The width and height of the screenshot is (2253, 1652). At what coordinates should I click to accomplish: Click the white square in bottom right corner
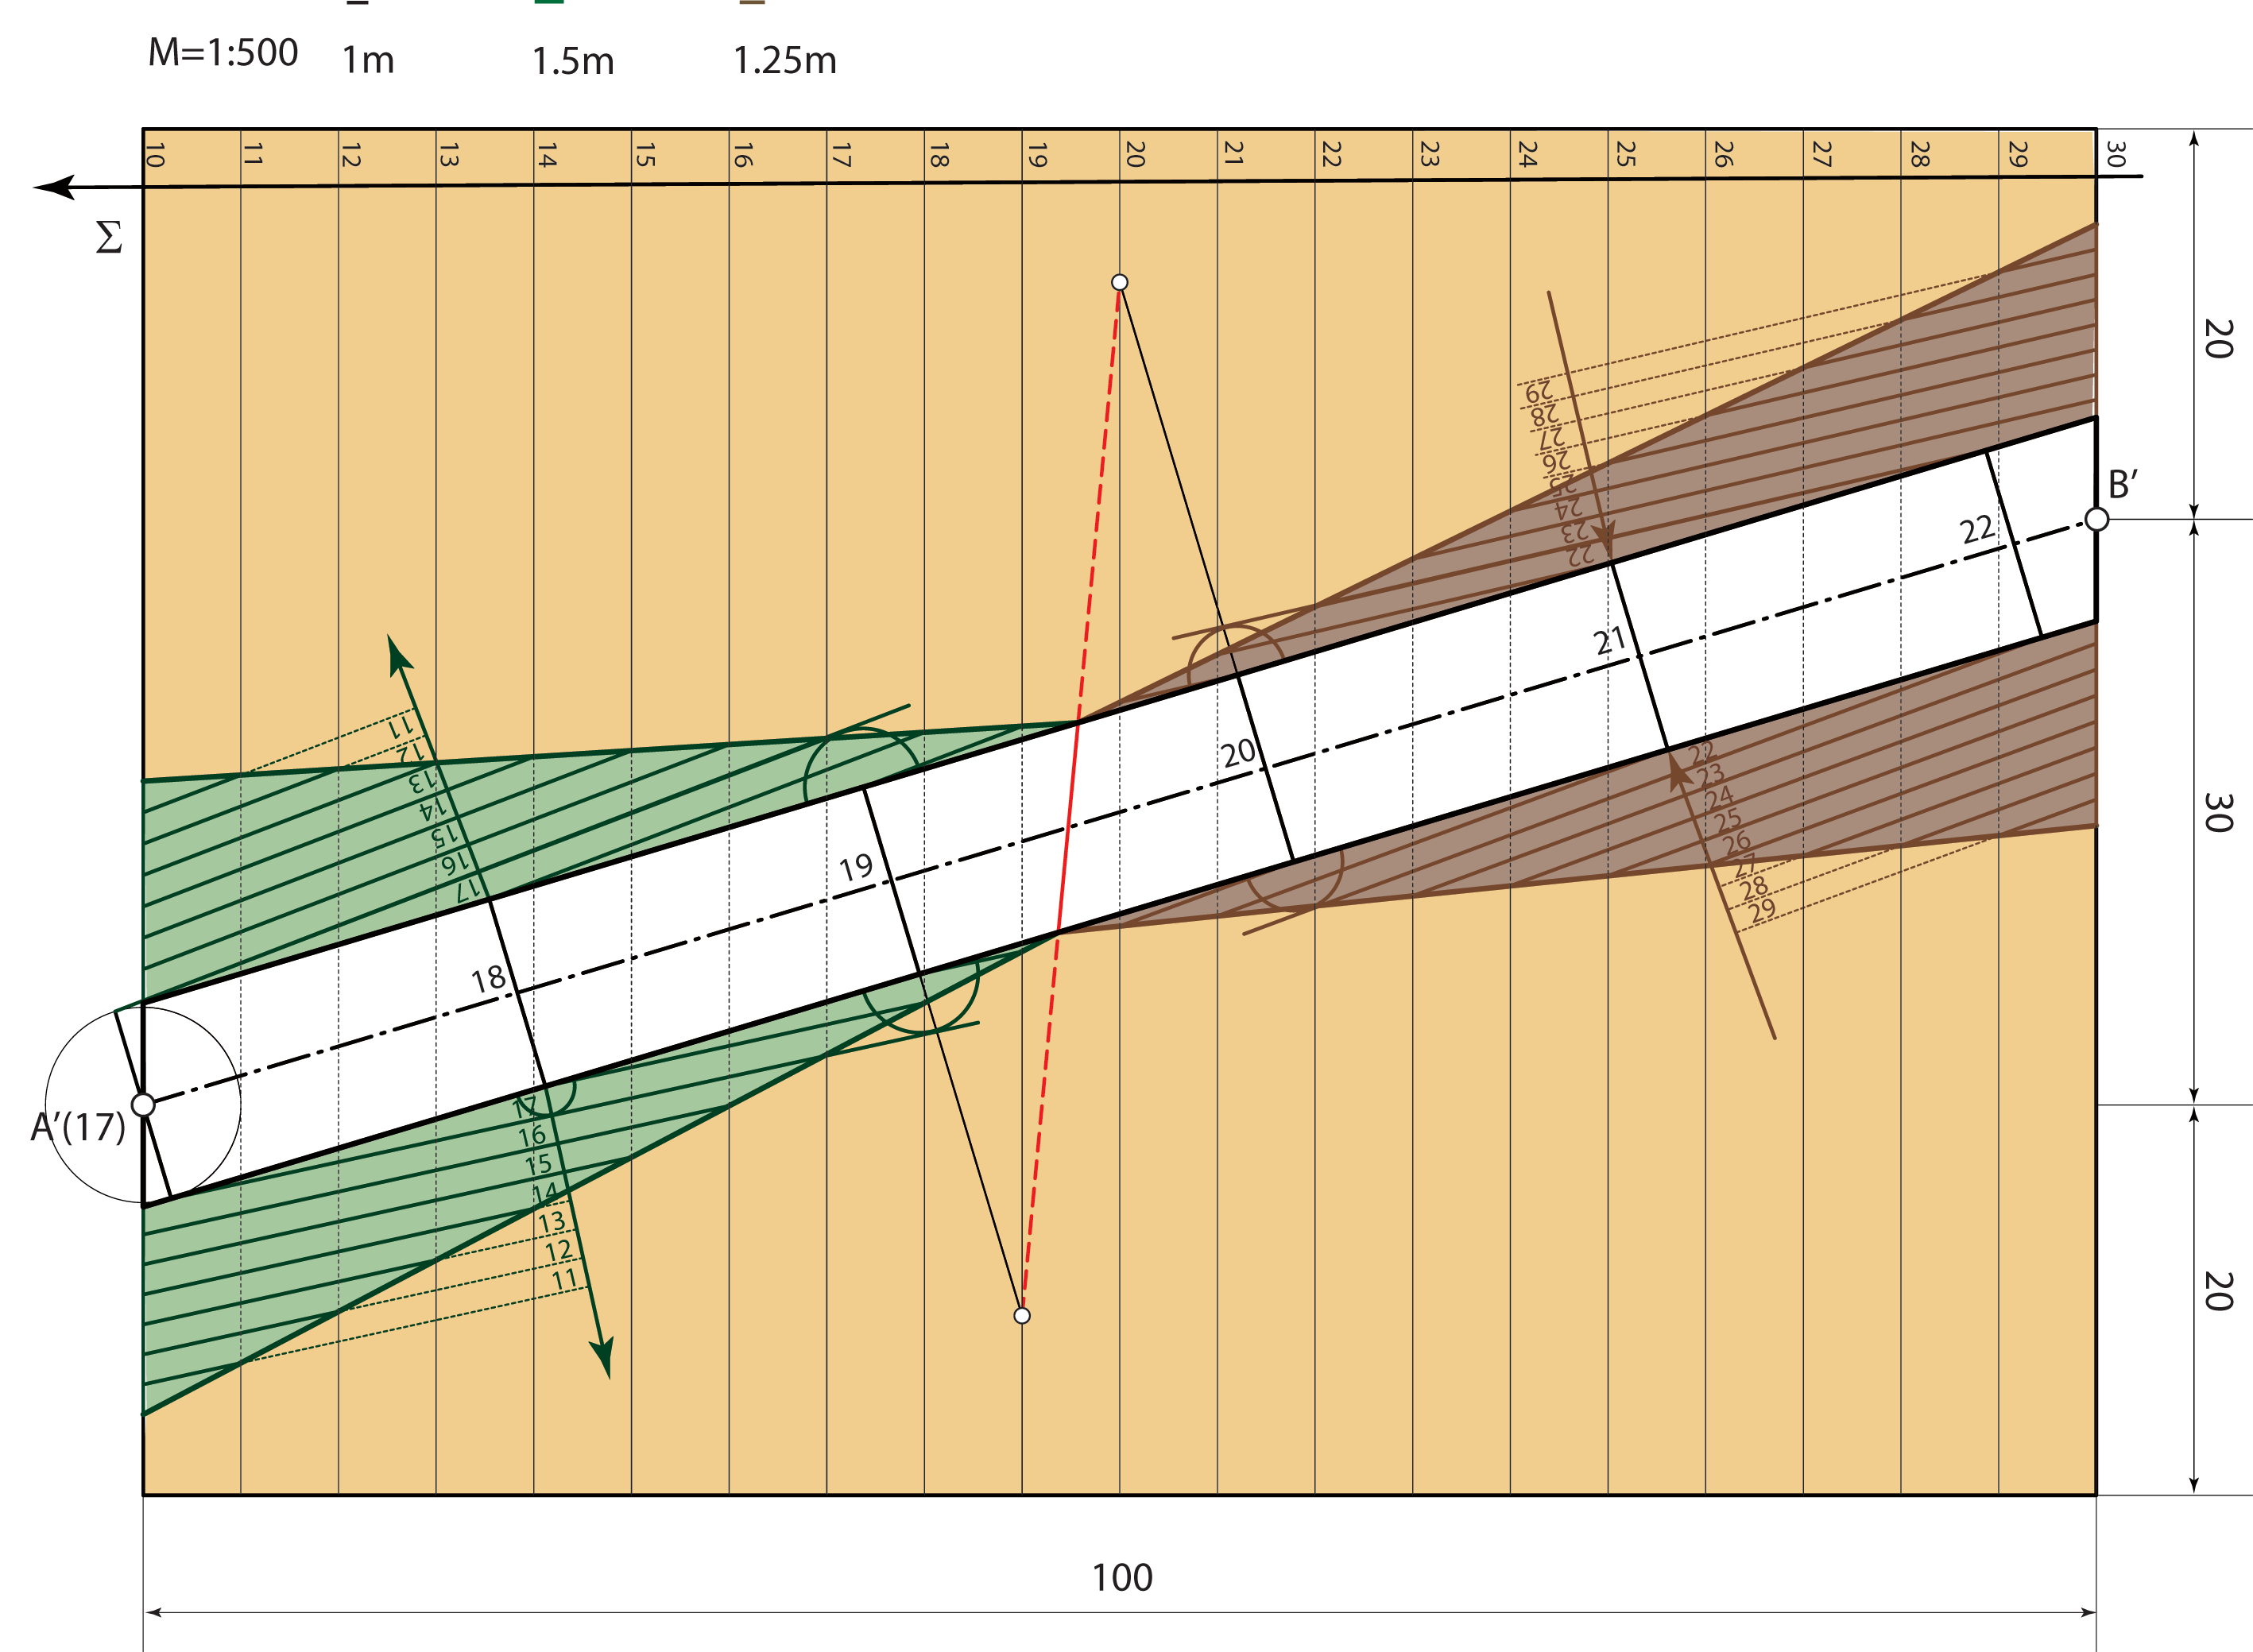click(2159, 1570)
